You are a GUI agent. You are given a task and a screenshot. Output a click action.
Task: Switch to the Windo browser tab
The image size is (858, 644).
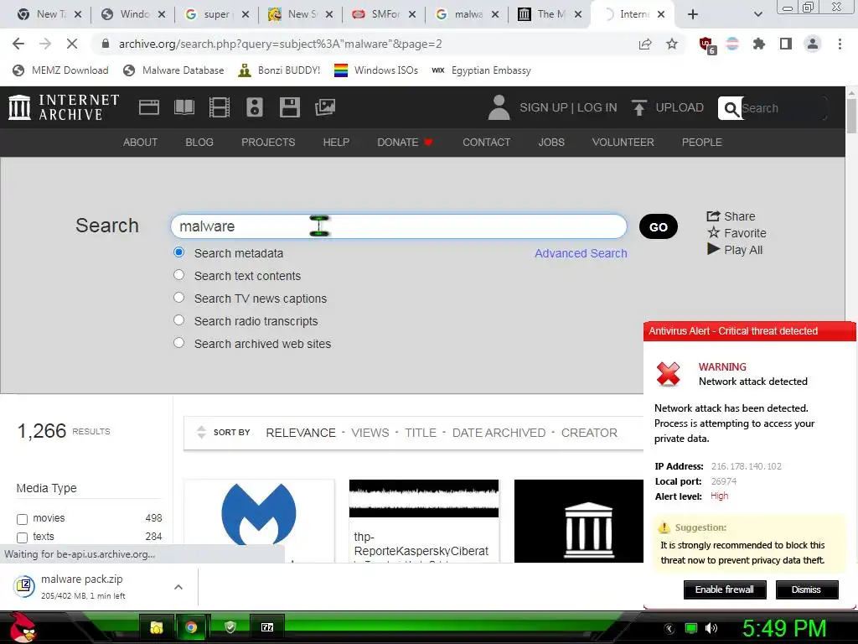[133, 14]
